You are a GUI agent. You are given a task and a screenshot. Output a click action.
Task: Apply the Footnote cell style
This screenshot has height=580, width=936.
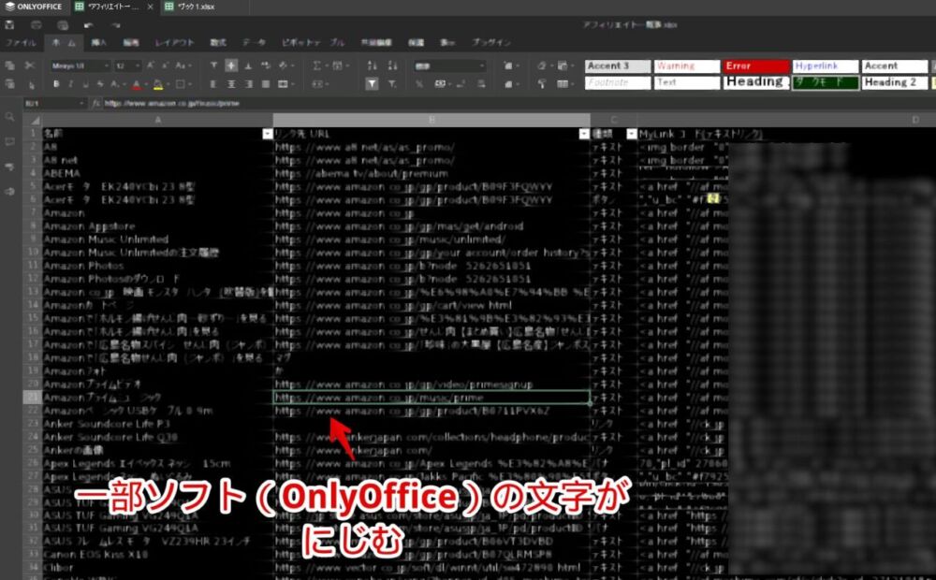pyautogui.click(x=617, y=82)
